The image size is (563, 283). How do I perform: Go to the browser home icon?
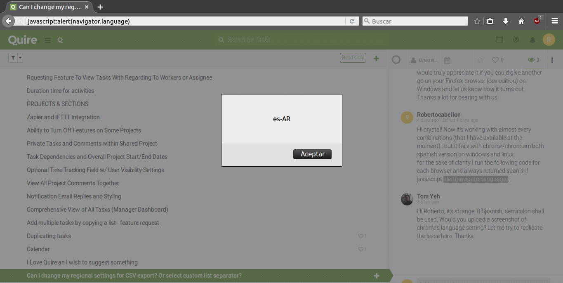point(521,21)
